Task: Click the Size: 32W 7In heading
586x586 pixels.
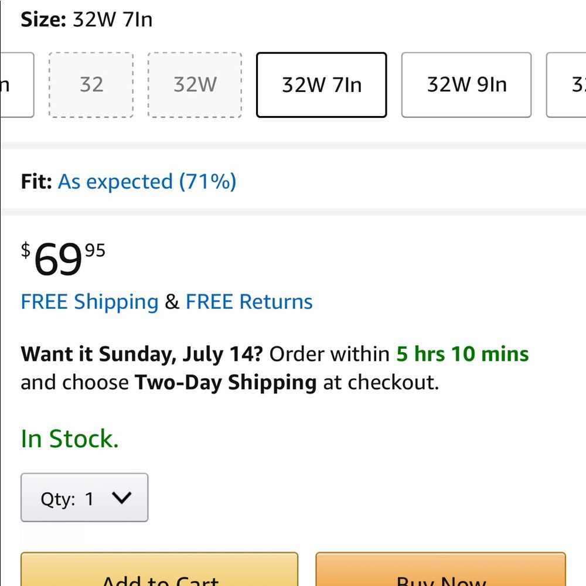Action: (x=87, y=20)
